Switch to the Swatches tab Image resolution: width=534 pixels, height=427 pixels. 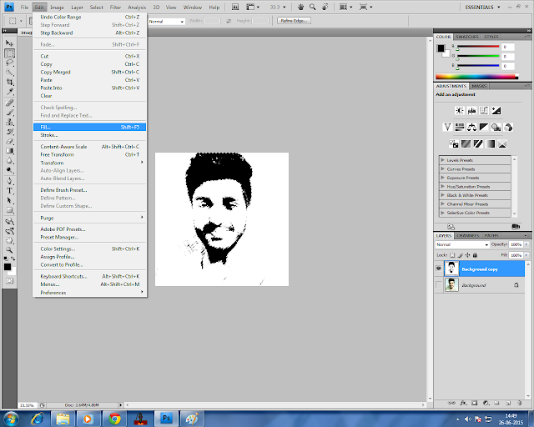click(x=466, y=37)
